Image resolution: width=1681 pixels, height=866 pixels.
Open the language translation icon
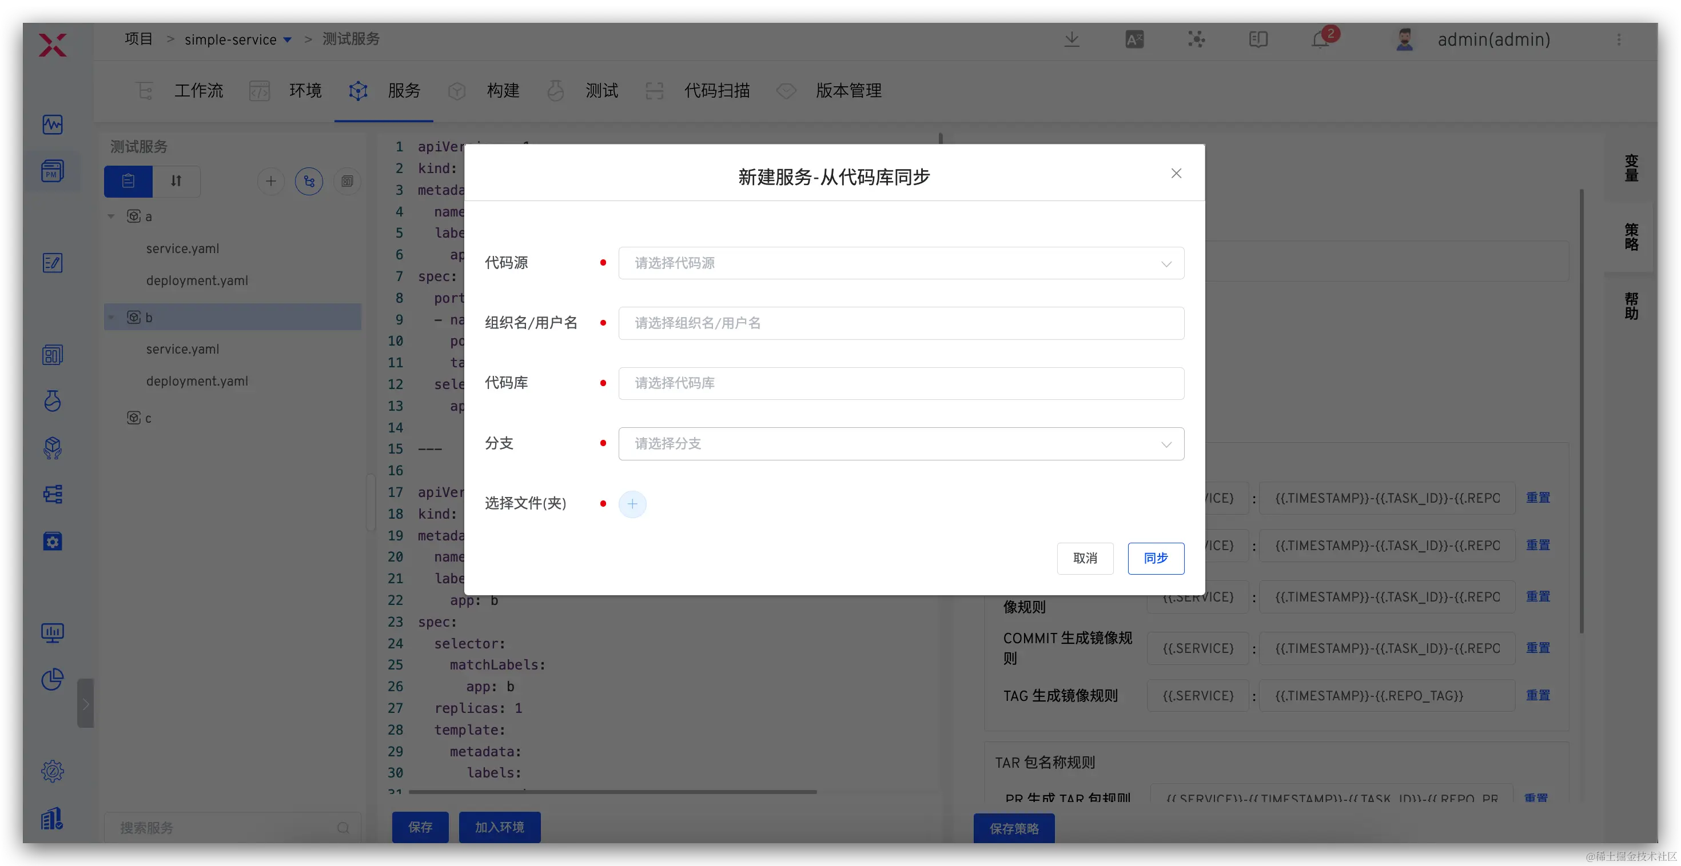1134,40
